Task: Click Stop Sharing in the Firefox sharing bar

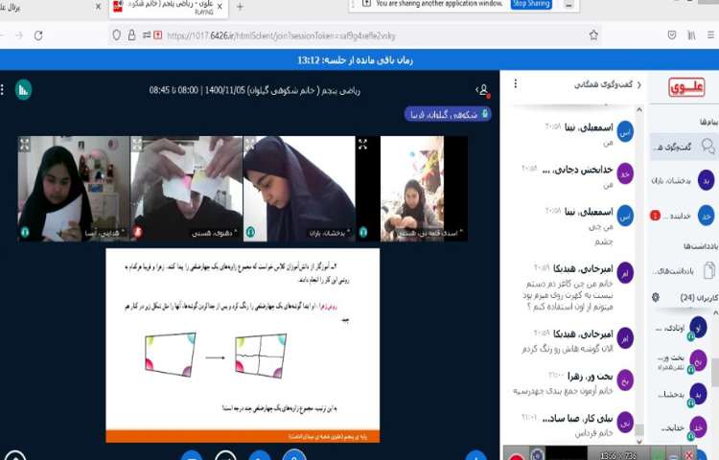Action: [531, 4]
